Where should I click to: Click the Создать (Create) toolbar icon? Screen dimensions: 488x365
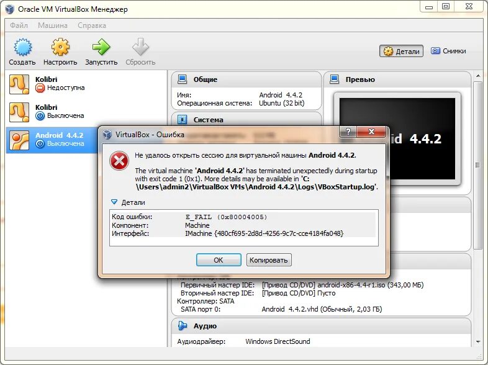coord(22,47)
